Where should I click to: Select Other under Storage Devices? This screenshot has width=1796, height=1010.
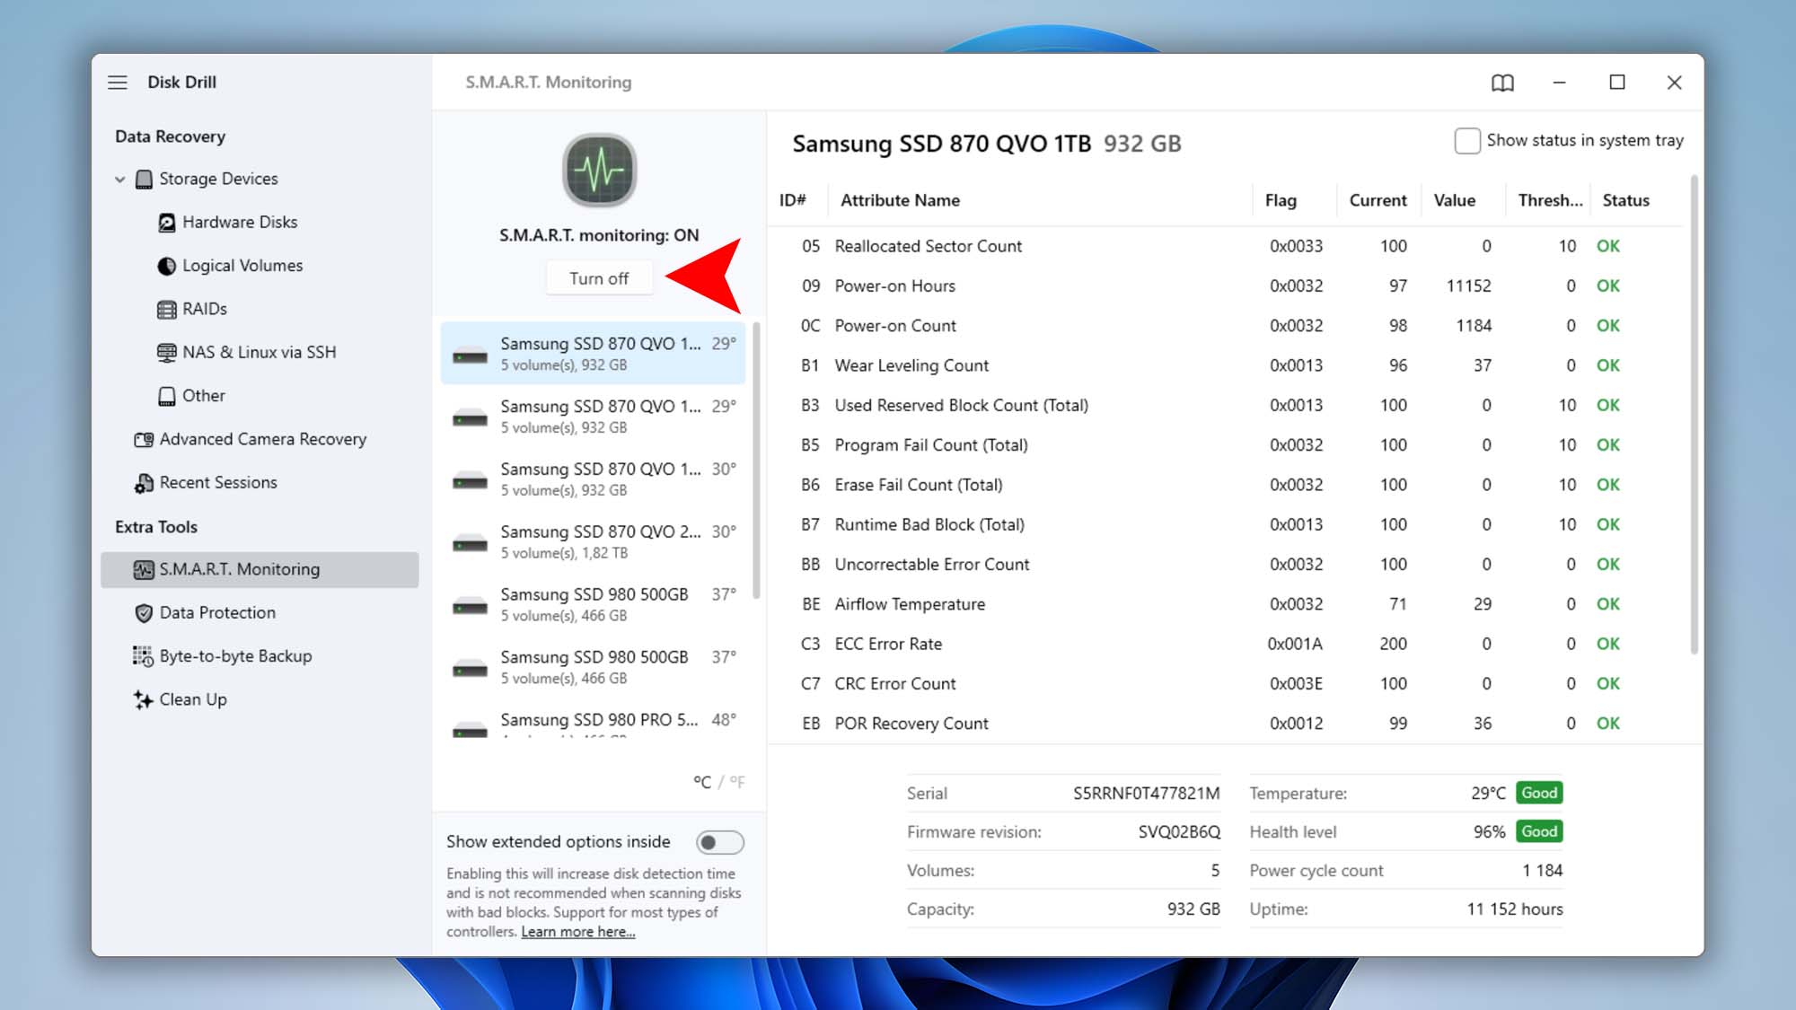[x=203, y=395]
